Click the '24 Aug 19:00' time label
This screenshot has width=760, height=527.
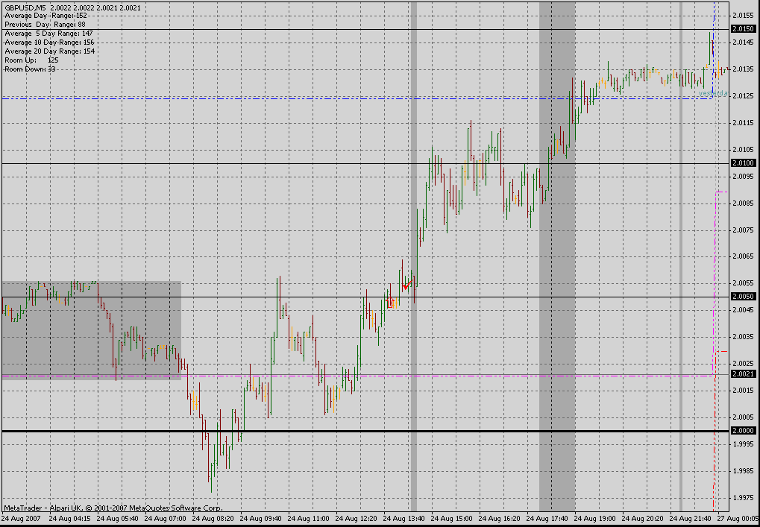(x=595, y=518)
